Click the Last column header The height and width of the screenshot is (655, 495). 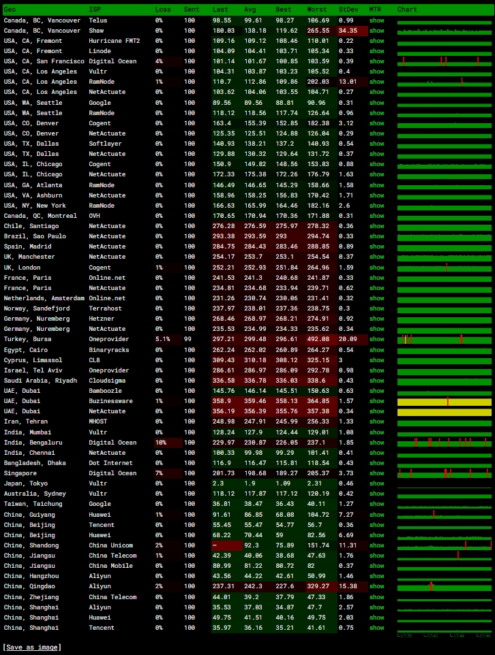[x=220, y=9]
